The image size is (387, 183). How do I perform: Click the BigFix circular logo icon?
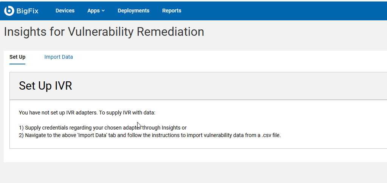9,11
